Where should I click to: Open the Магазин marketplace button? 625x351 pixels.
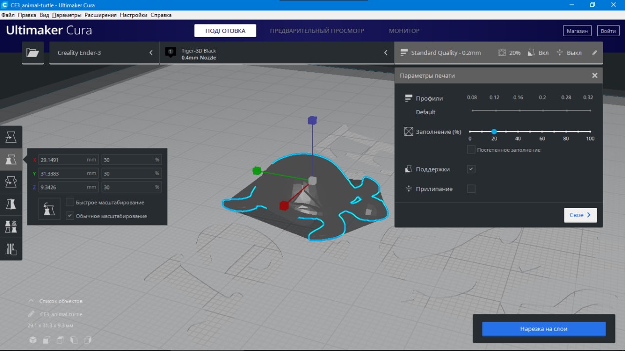[x=577, y=31]
